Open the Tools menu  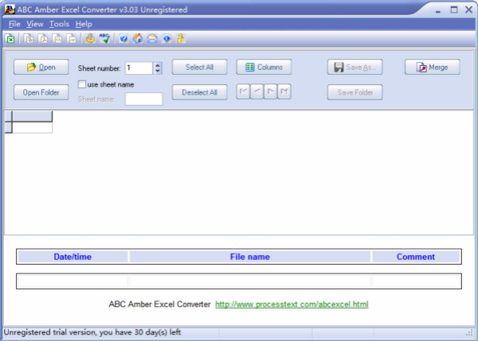click(x=59, y=24)
